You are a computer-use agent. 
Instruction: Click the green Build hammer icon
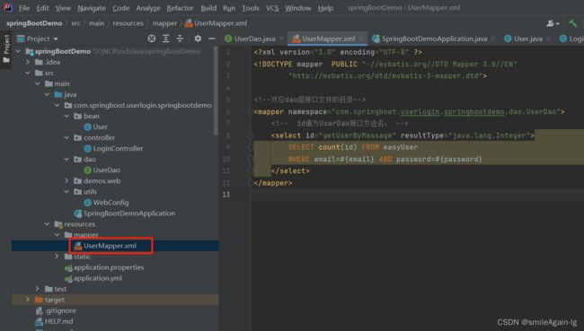click(572, 23)
